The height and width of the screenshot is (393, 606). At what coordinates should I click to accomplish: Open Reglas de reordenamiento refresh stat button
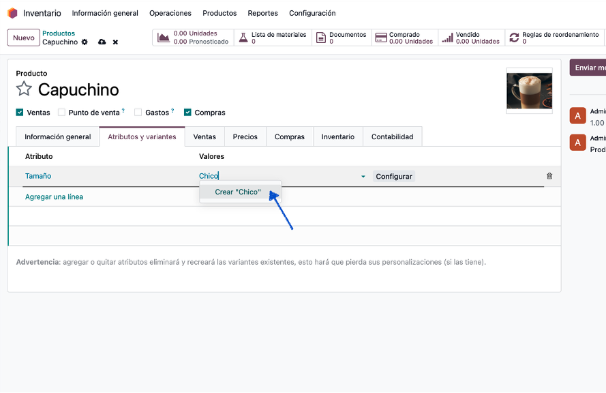(554, 38)
